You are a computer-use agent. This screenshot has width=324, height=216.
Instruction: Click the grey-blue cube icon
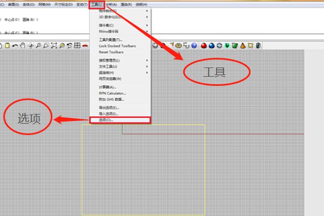pos(219,45)
